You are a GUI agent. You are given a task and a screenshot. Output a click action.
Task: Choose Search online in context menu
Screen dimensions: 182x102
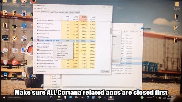coord(61,56)
